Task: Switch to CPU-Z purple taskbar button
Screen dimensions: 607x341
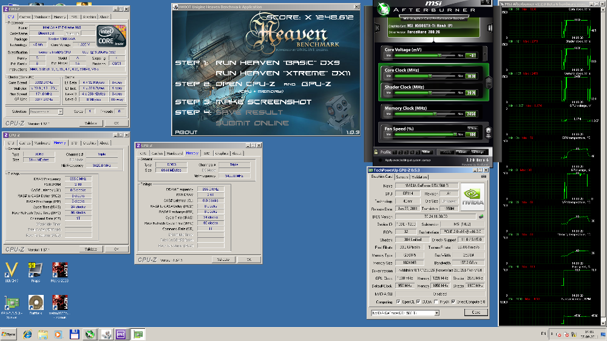Action: point(121,334)
